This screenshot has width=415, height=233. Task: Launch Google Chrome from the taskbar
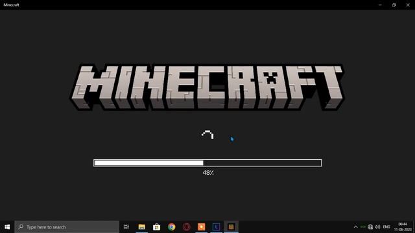[171, 227]
